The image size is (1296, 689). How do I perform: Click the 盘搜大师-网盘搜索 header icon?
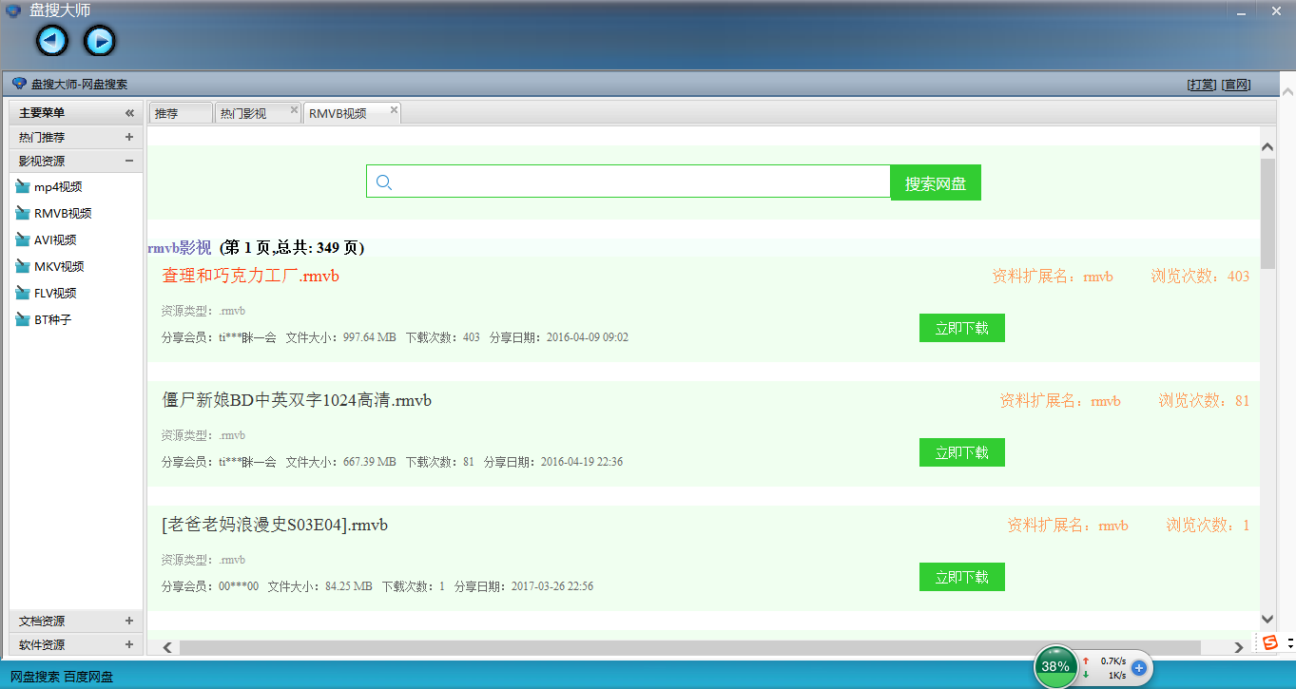click(x=19, y=84)
